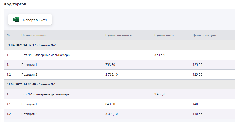The image size is (237, 122).
Task: Click the "№" column header
Action: 8,35
